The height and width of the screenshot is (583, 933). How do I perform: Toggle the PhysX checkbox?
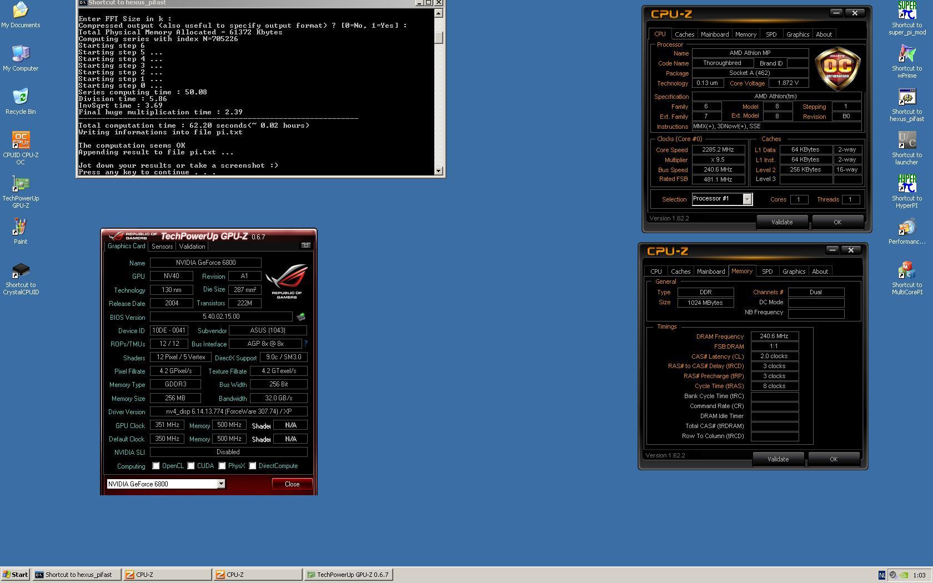coord(222,466)
